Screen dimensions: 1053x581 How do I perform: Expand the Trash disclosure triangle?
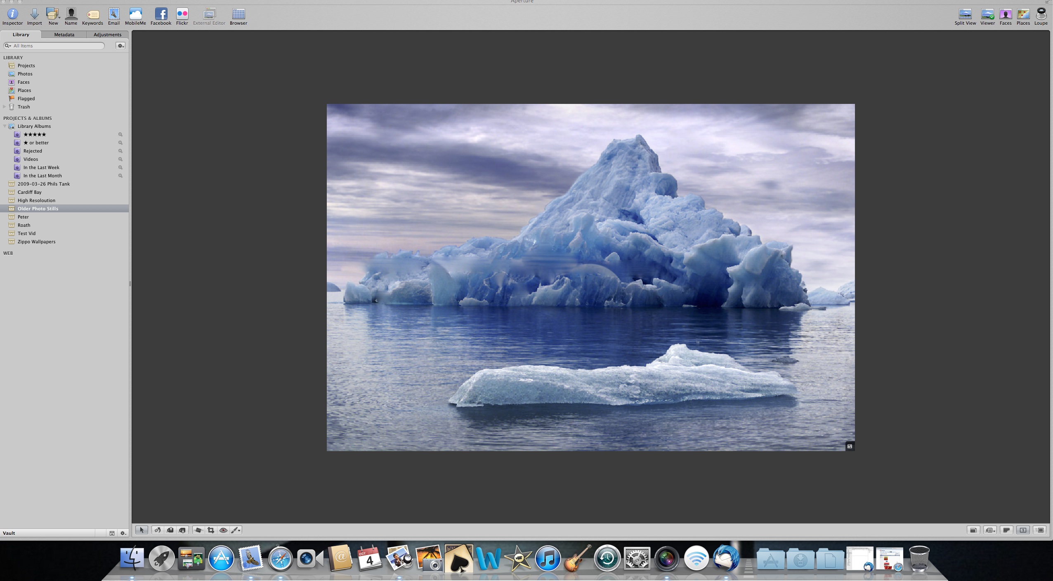pos(4,107)
